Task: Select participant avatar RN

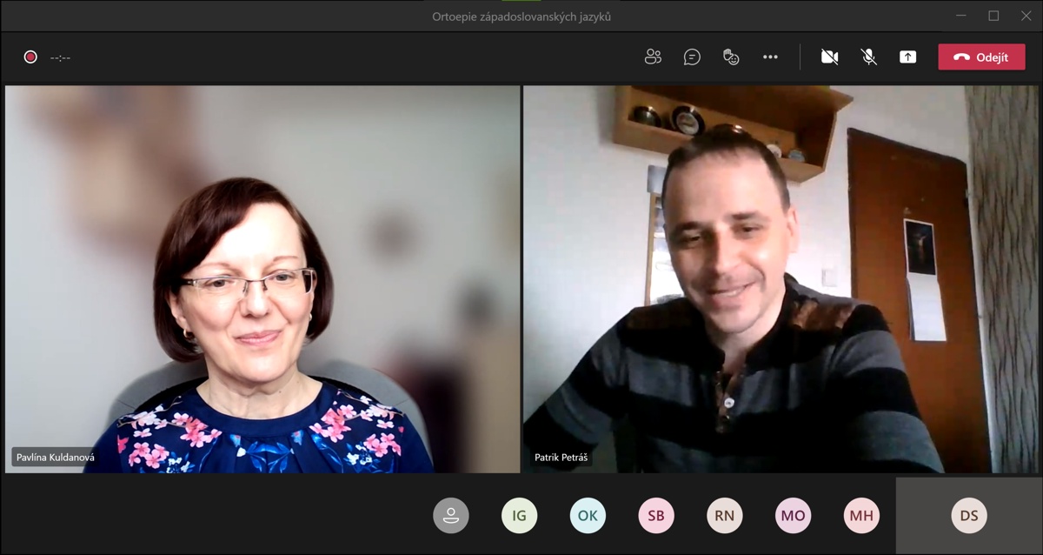Action: click(725, 516)
